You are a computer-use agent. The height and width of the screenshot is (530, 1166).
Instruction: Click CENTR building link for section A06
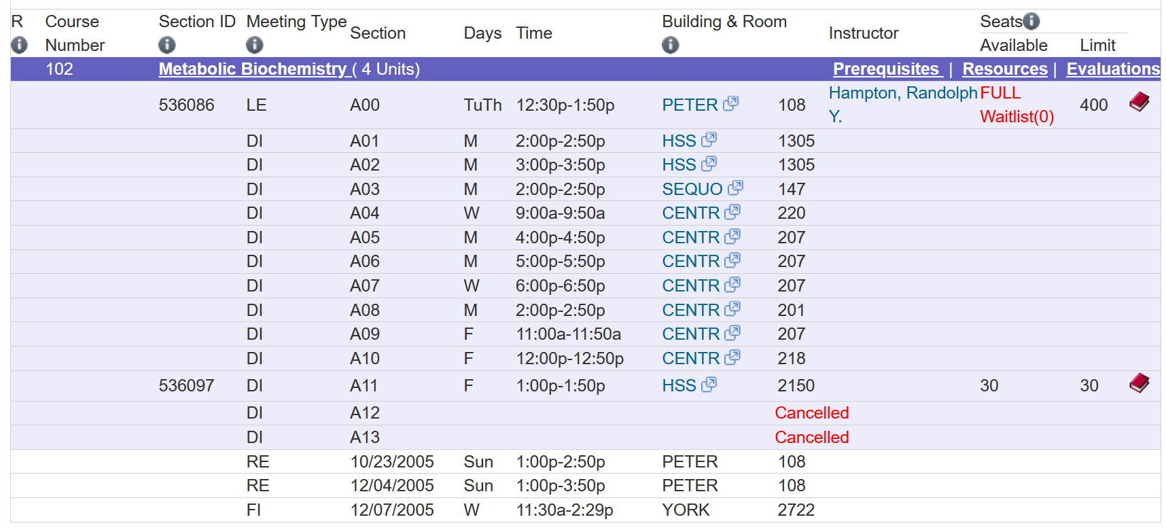pyautogui.click(x=690, y=262)
